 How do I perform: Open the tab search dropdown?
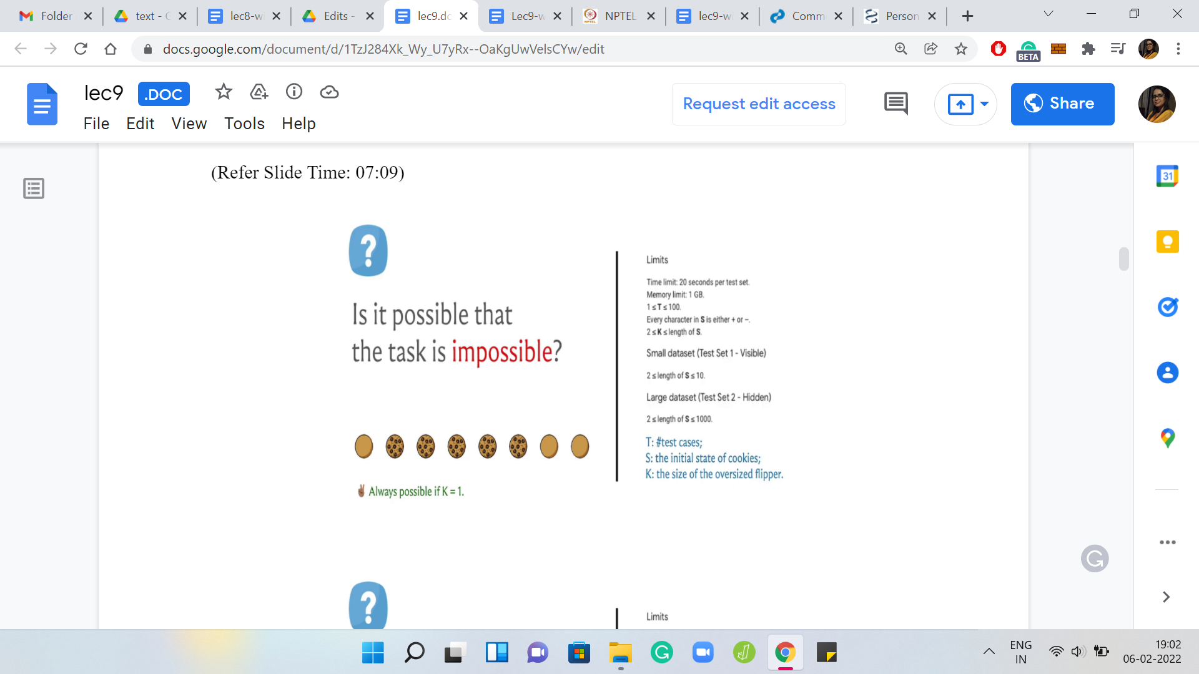1049,14
